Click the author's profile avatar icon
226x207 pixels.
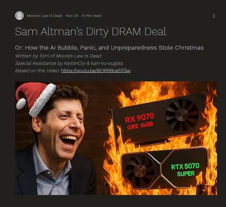[19, 16]
